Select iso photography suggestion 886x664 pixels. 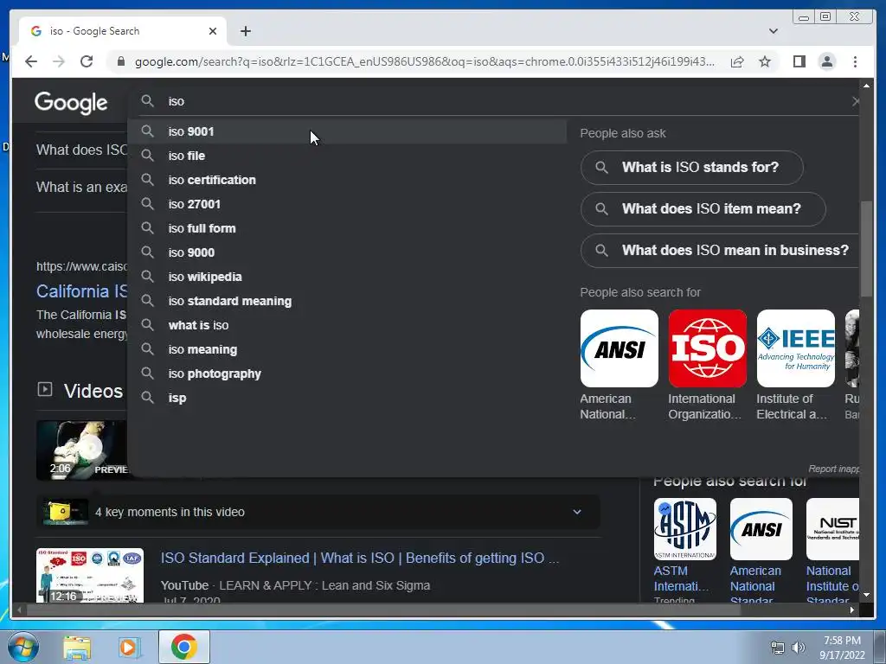click(348, 374)
